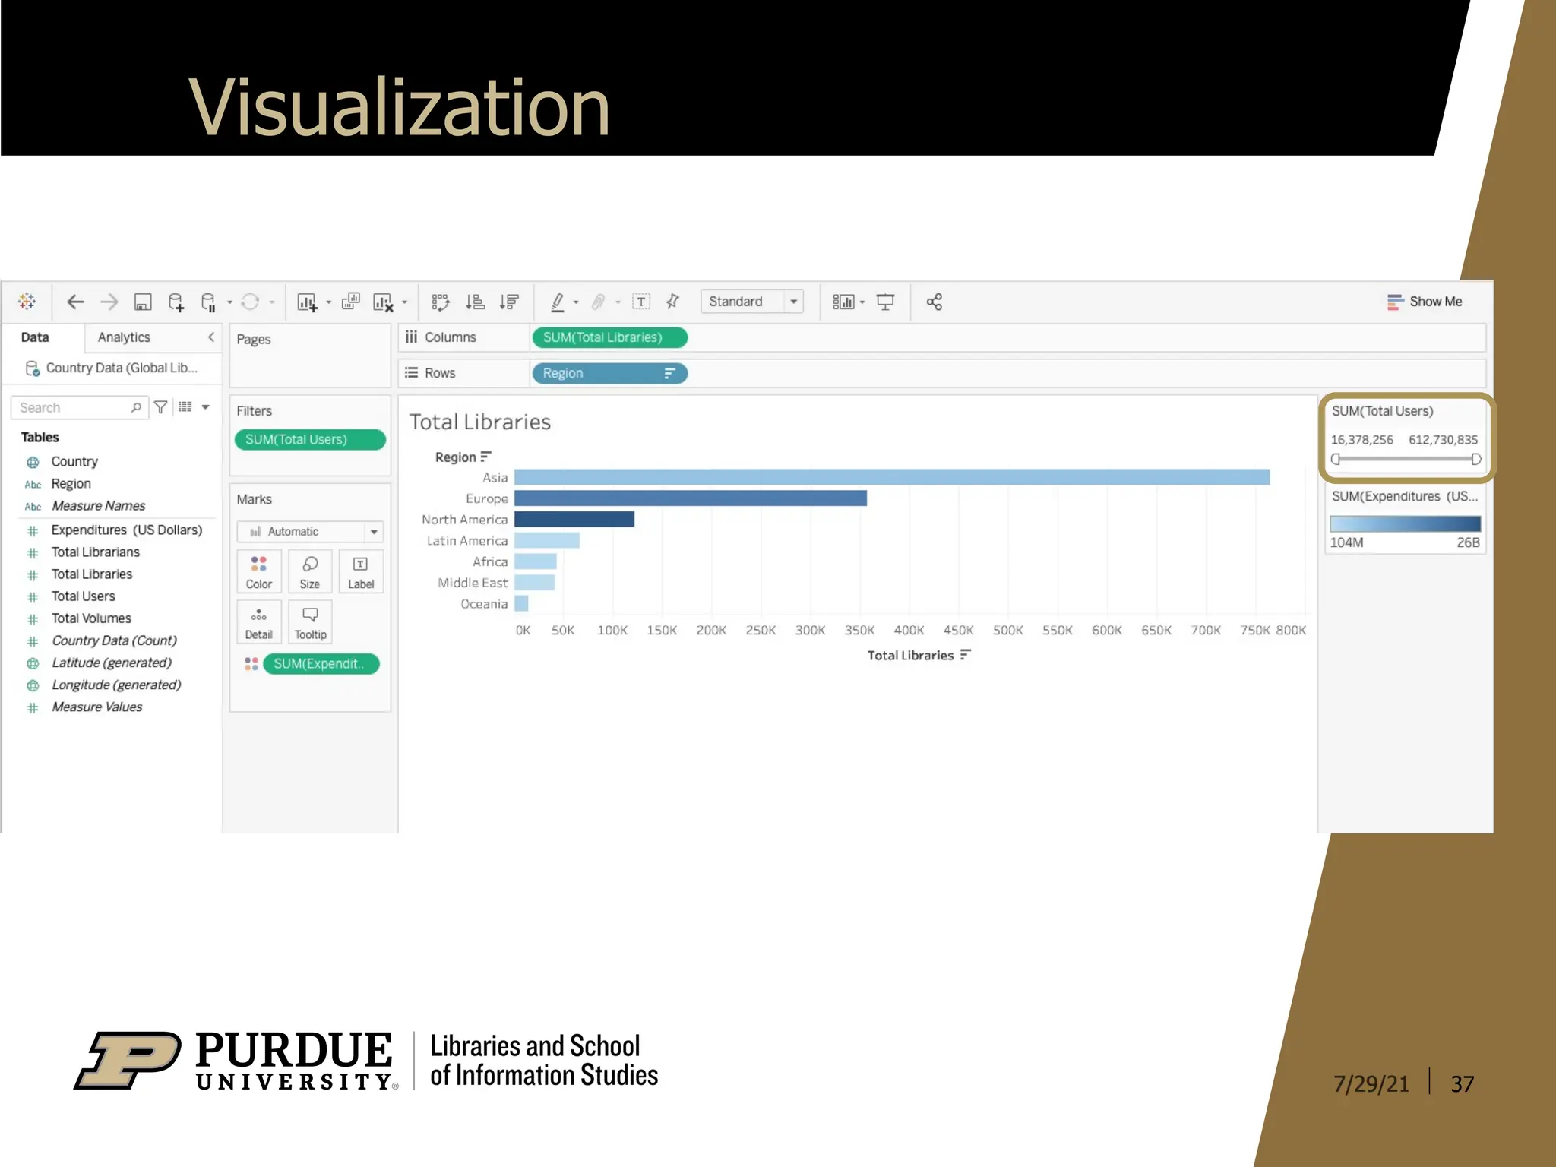Click the Save disk icon
This screenshot has height=1167, width=1556.
(143, 302)
